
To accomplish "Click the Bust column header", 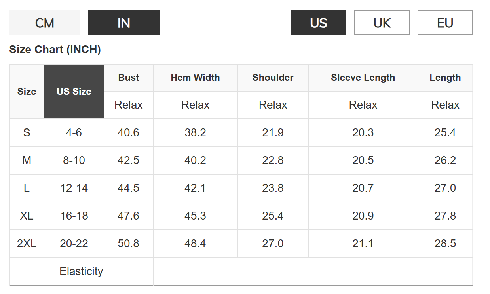I will coord(129,78).
